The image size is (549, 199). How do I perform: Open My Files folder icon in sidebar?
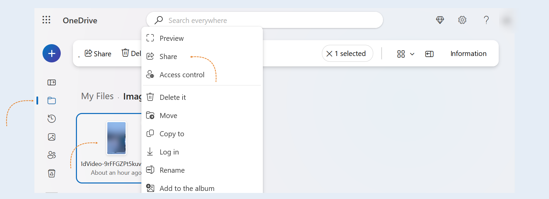pos(52,101)
